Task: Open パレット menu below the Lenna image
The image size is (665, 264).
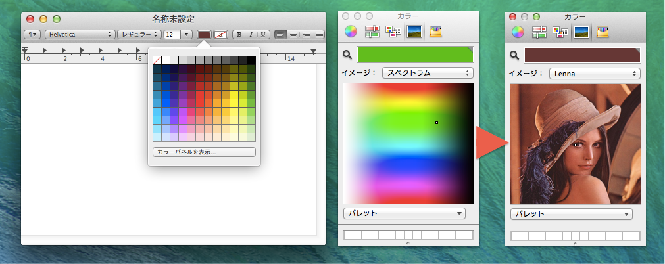Action: [572, 214]
